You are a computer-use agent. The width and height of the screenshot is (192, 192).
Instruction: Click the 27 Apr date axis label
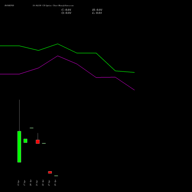[49, 183]
